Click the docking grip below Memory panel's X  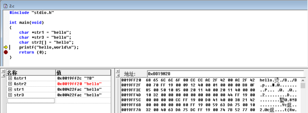coord(117,75)
